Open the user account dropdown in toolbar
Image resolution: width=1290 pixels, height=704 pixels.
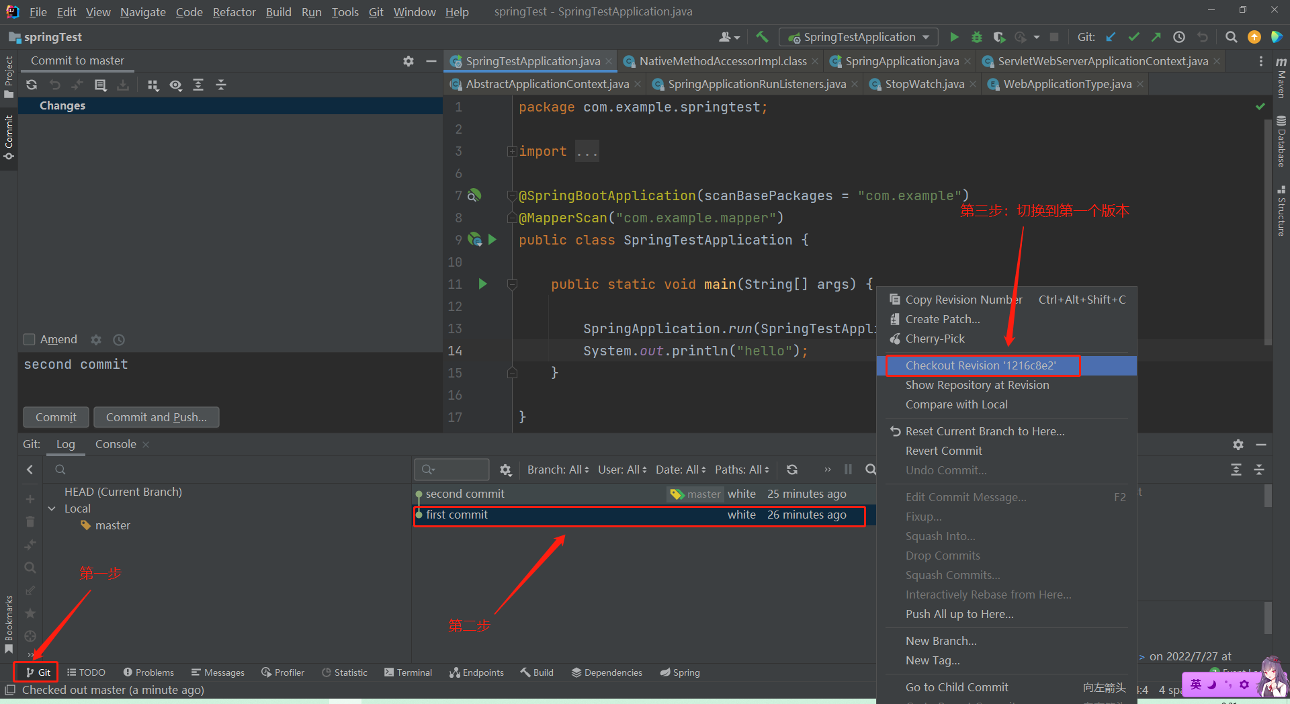[x=729, y=37]
